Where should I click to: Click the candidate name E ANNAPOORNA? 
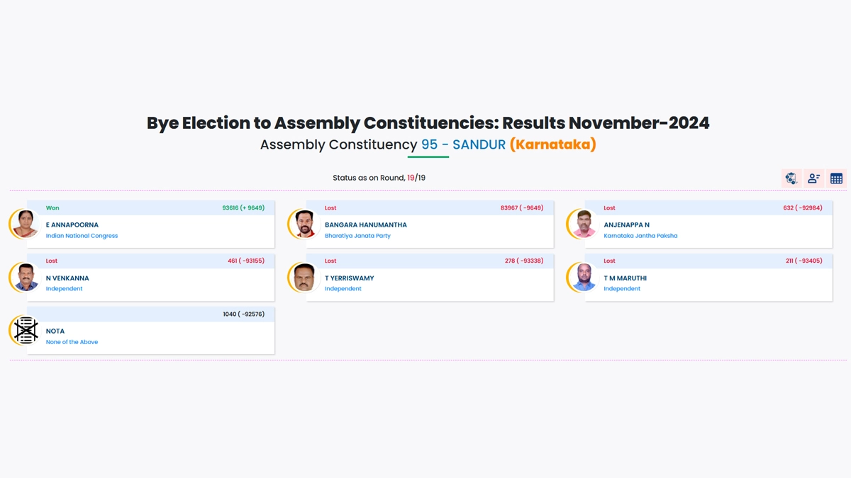pyautogui.click(x=72, y=224)
